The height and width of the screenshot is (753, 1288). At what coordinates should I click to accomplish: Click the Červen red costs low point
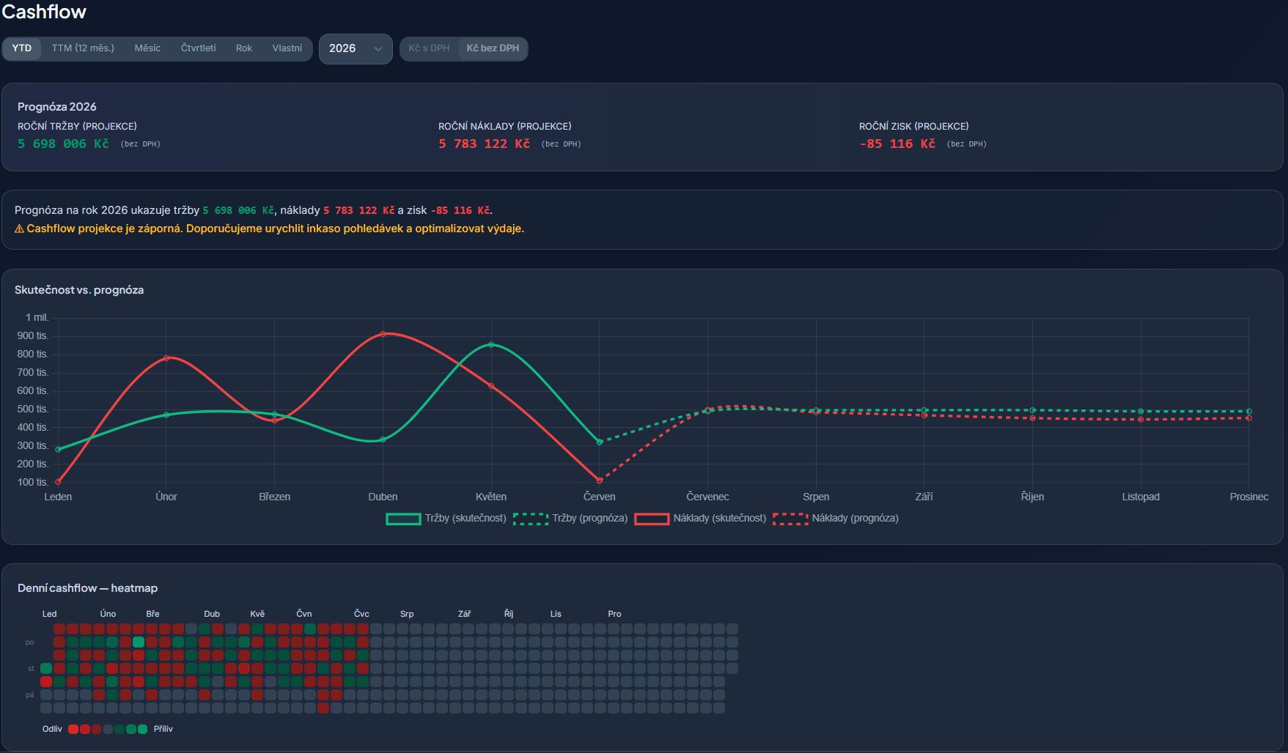(600, 481)
